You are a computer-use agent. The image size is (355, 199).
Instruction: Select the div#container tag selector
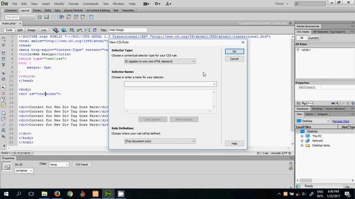click(x=22, y=153)
